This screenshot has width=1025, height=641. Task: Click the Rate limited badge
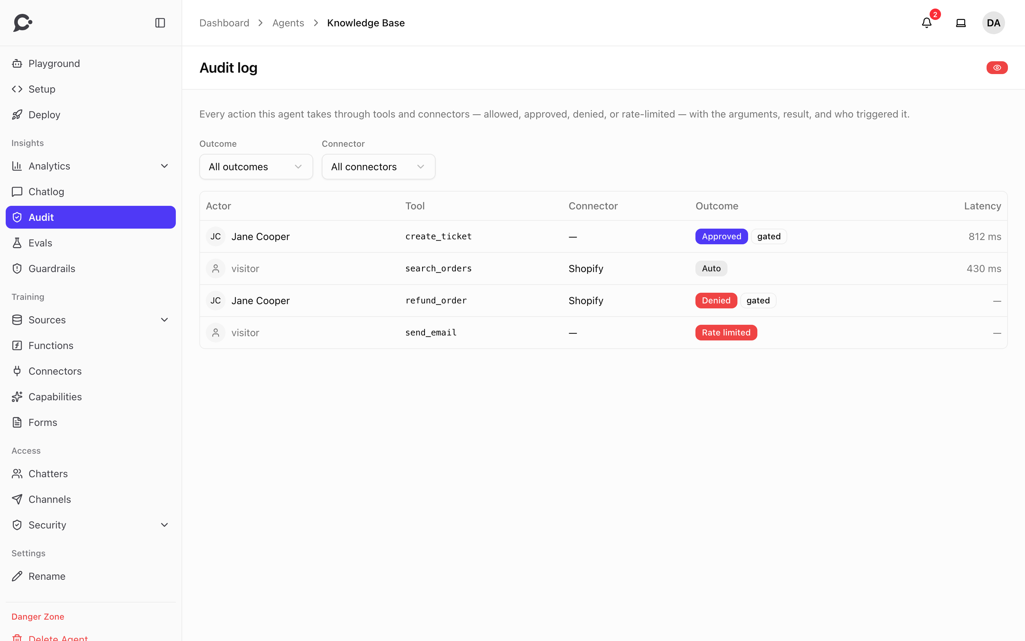pyautogui.click(x=726, y=333)
